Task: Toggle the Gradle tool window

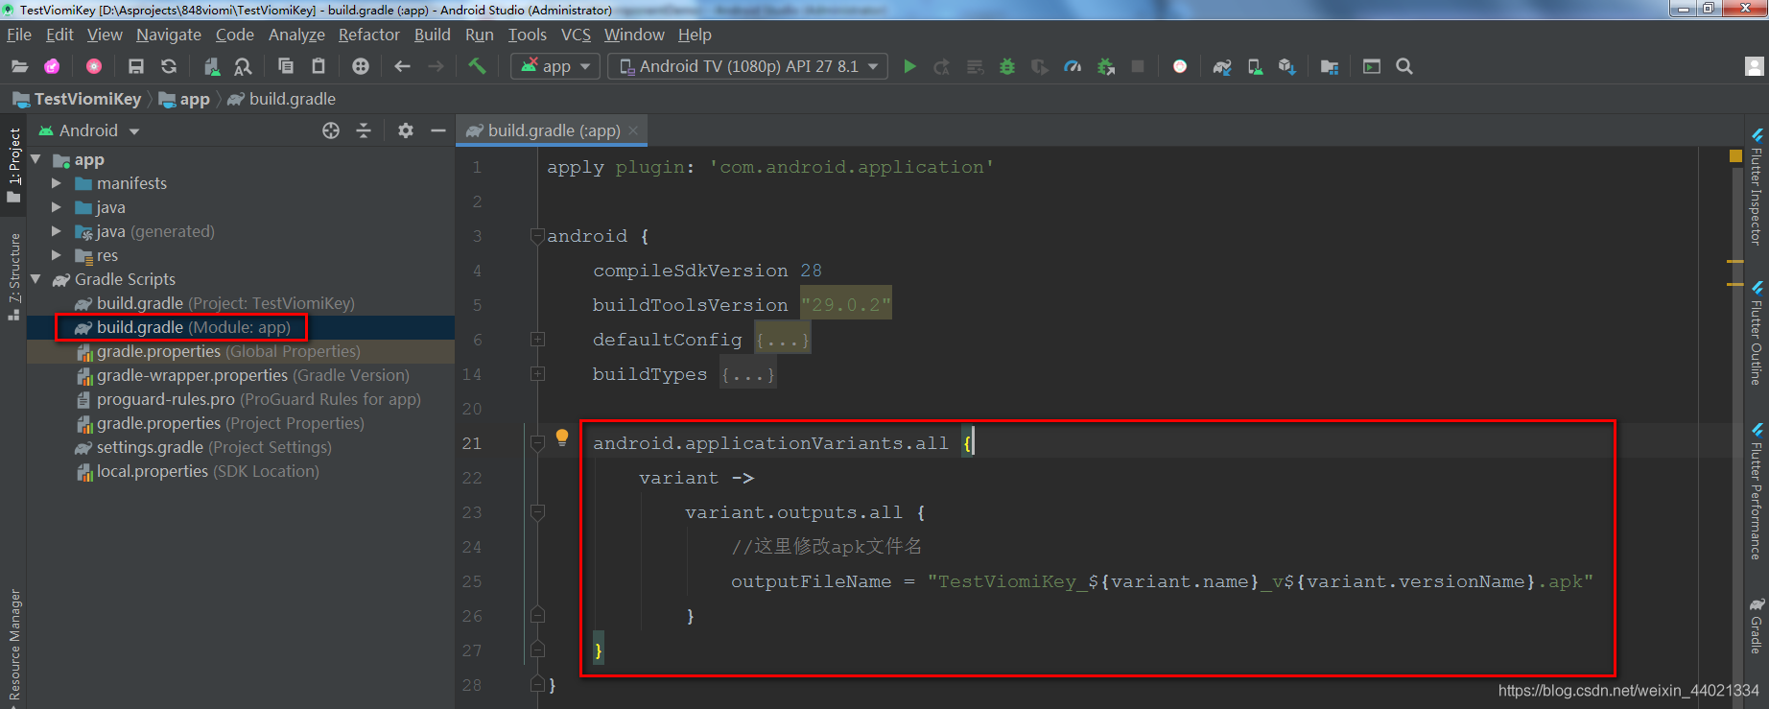Action: tap(1757, 626)
